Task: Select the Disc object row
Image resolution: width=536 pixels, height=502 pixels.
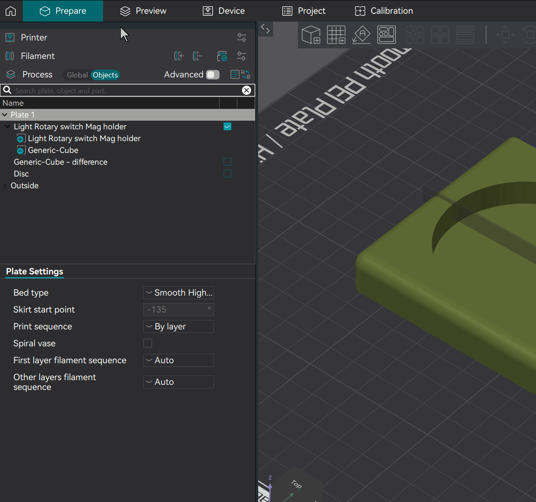Action: [21, 174]
